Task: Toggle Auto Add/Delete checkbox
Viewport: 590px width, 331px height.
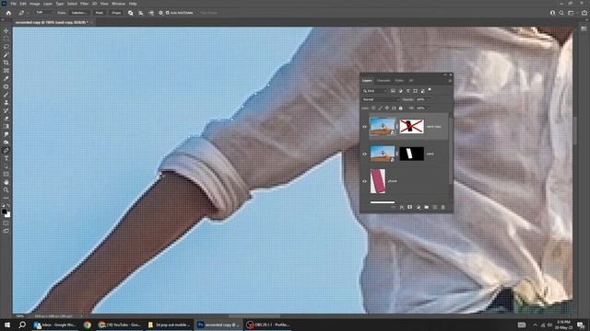Action: (168, 13)
